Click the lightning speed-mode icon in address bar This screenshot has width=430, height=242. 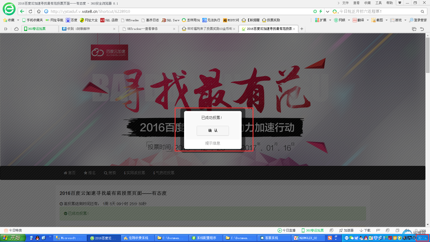321,11
